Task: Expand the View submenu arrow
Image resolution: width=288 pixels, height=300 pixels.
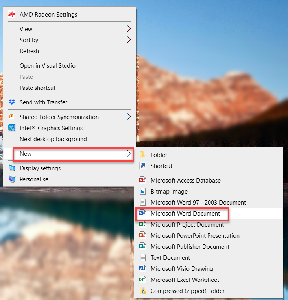Action: click(x=129, y=29)
